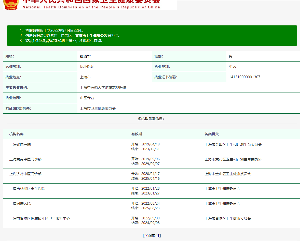Click the 有效期 column header
This screenshot has width=300, height=241.
click(137, 134)
